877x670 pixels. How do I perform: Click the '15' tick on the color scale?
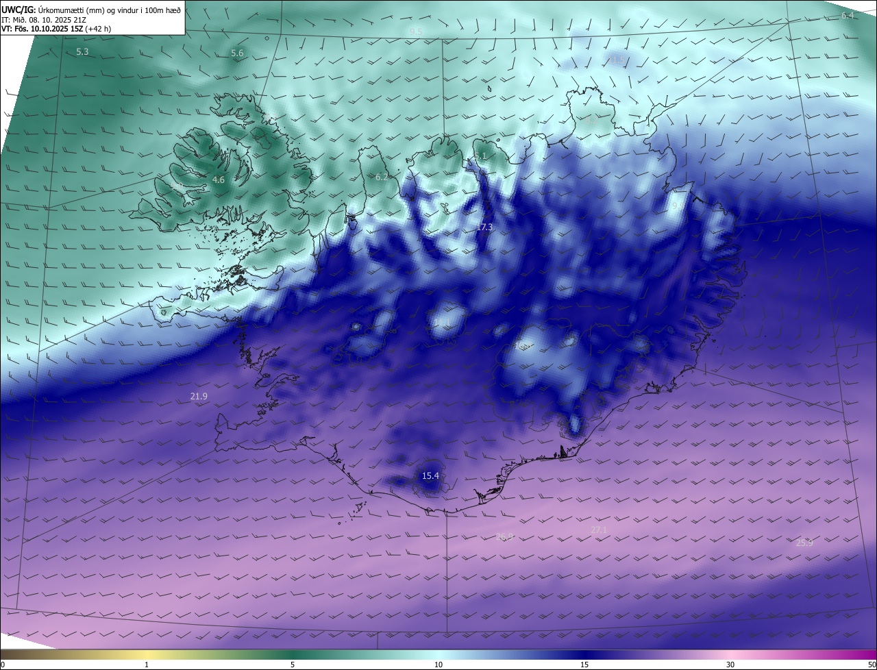tap(584, 665)
